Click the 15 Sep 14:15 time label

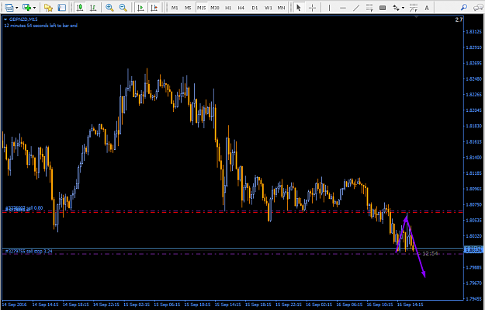click(x=228, y=305)
